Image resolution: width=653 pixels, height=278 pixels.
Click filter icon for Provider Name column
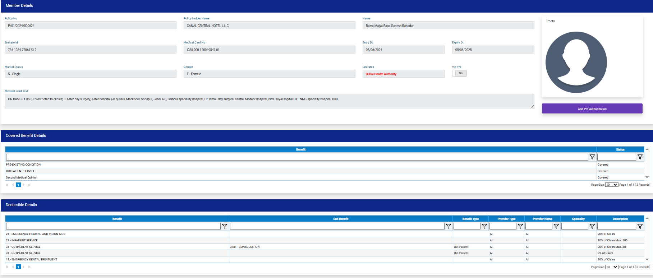[x=556, y=226]
